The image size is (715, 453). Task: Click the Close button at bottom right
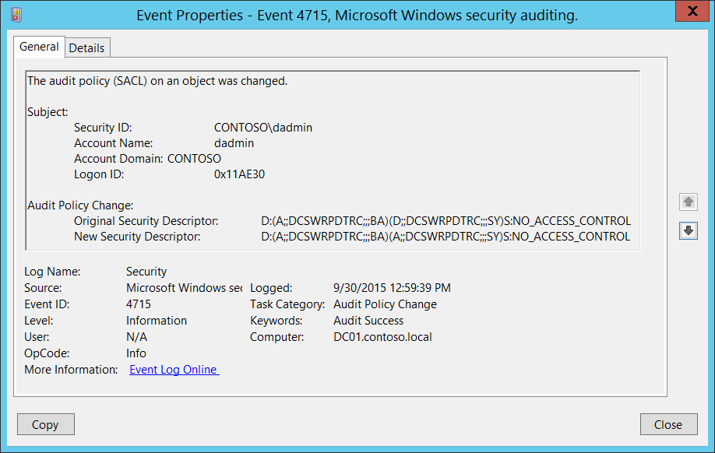(667, 424)
